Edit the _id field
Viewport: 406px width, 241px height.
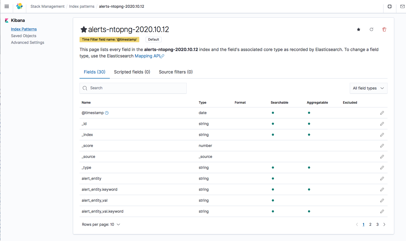[382, 124]
